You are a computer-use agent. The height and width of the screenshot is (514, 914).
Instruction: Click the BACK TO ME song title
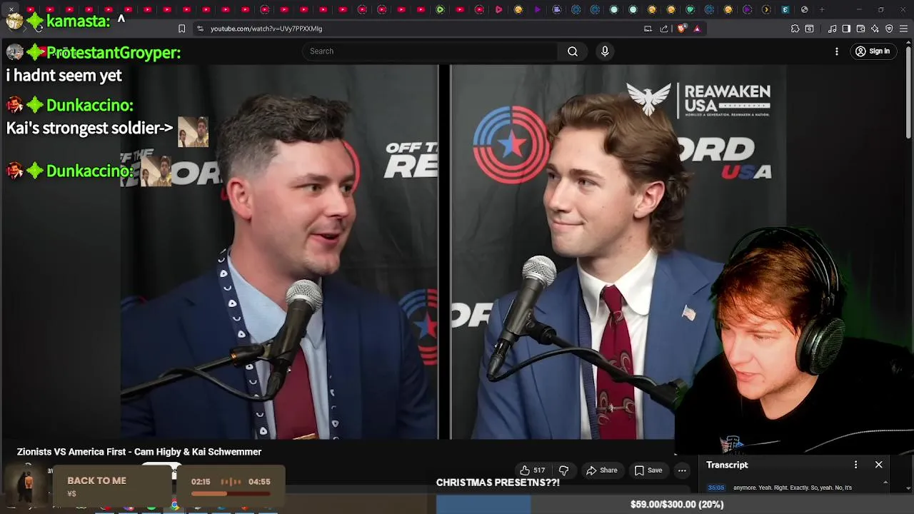96,480
